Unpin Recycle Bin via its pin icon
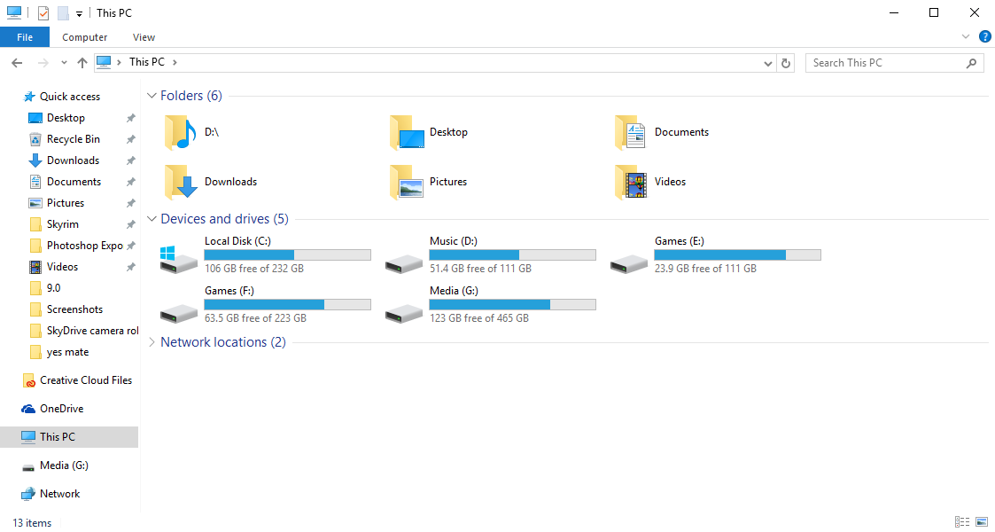The width and height of the screenshot is (995, 532). (131, 139)
